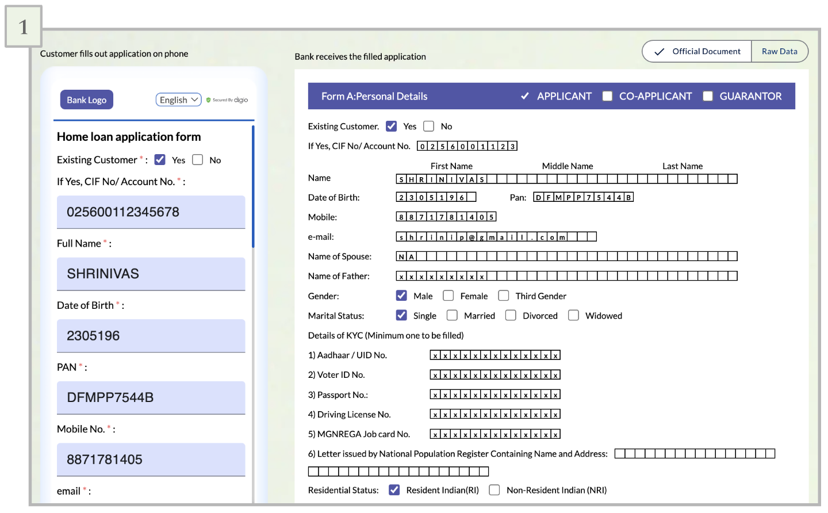Tick the Widowed marital status box
The width and height of the screenshot is (828, 513).
(x=573, y=316)
